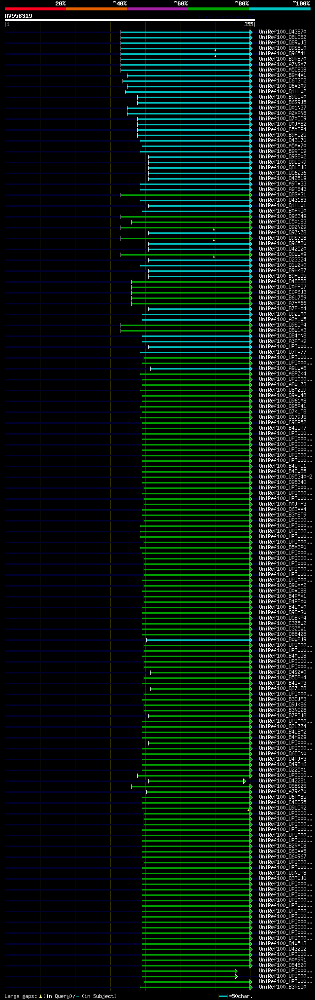315x1000 pixels.
Task: Click the UniRef100_B9GQX0 entry
Action: pos(283,97)
